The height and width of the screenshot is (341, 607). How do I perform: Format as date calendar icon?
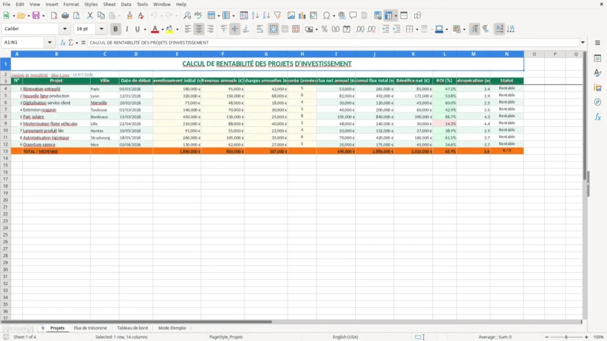tap(347, 29)
